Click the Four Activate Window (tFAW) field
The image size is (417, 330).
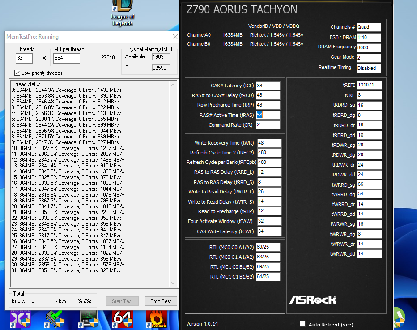[269, 221]
